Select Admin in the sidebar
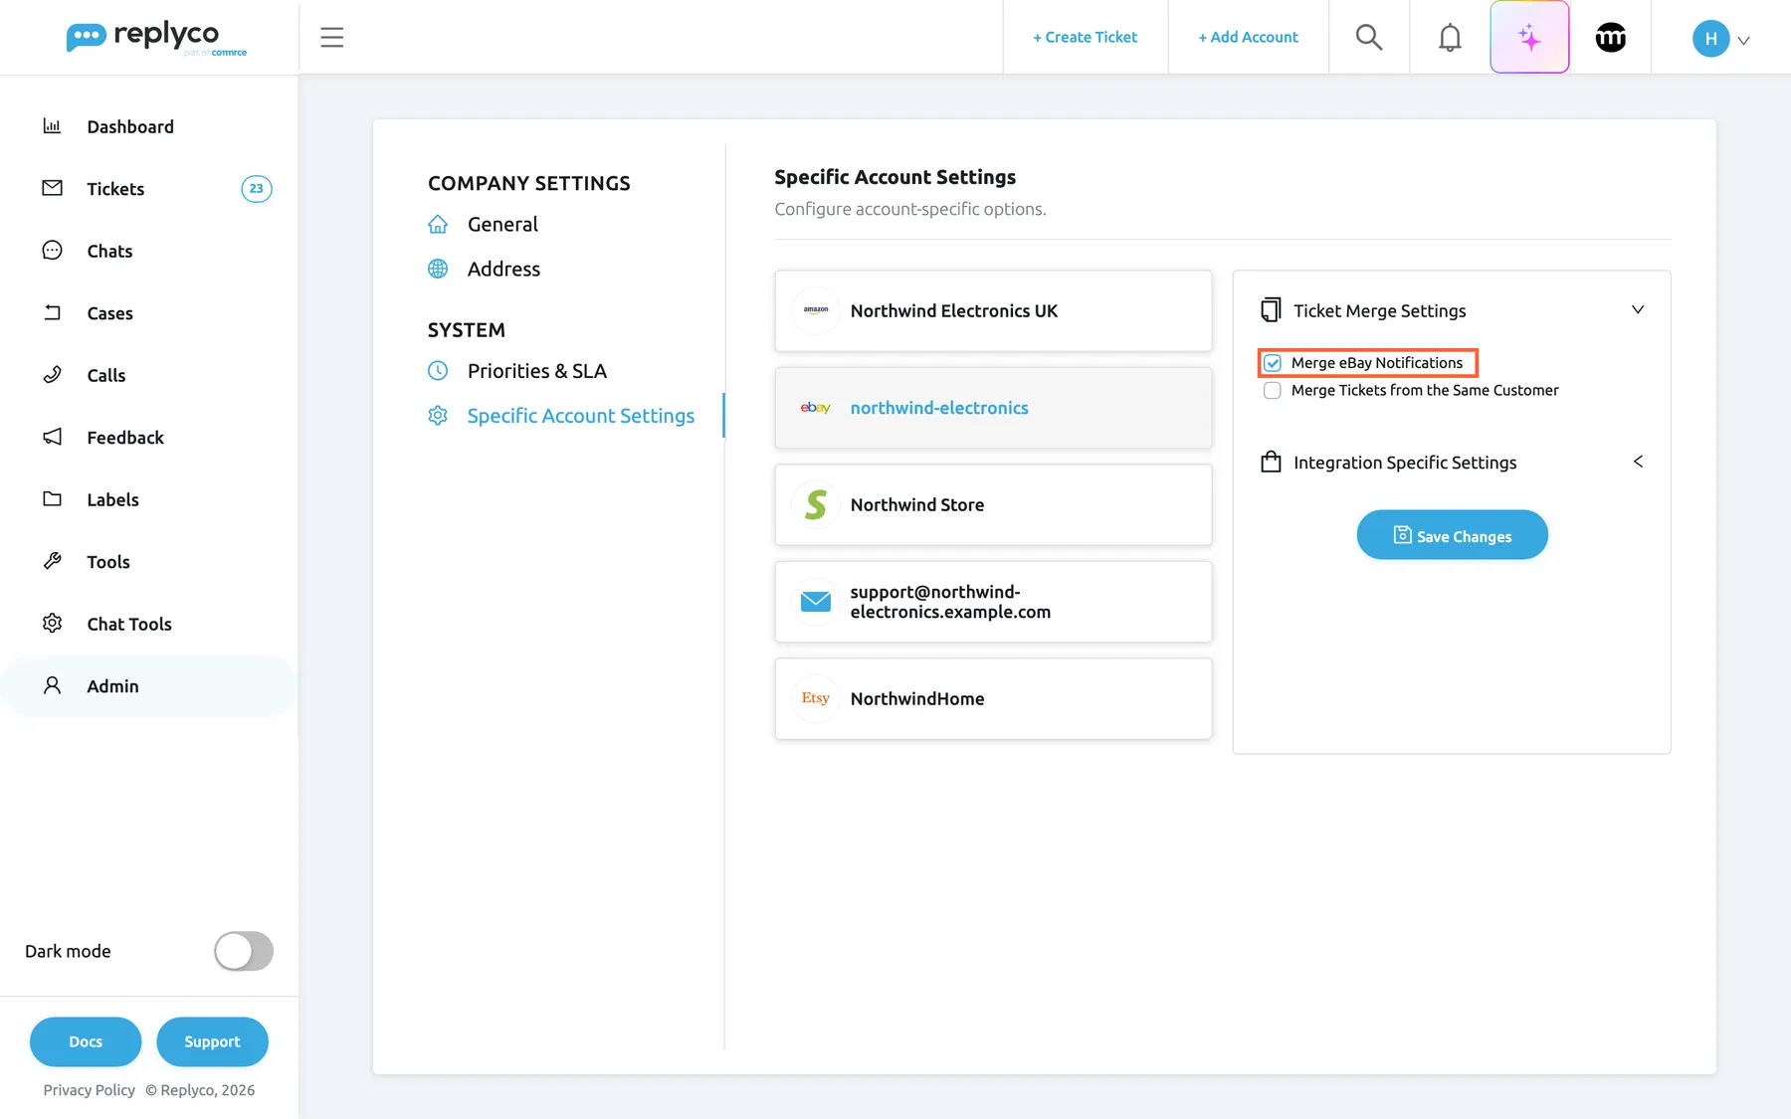Viewport: 1791px width, 1119px height. (149, 686)
